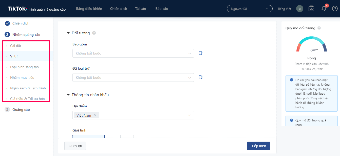Click the create audience icon beside Bao gồm
The width and height of the screenshot is (340, 156).
point(201,53)
